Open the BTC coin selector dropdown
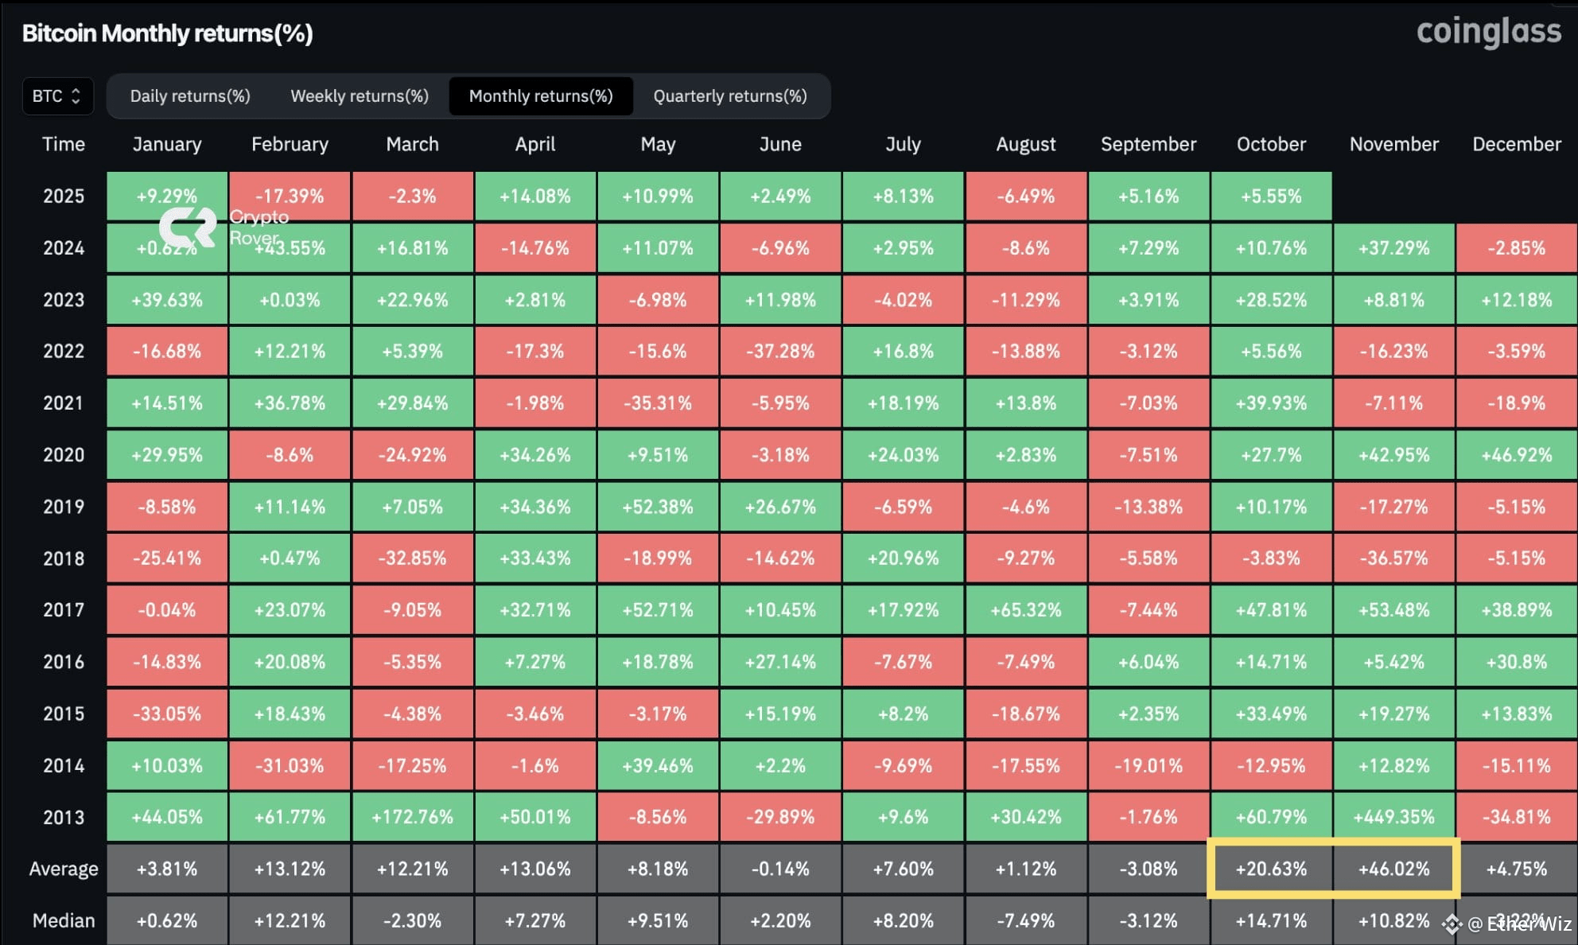The width and height of the screenshot is (1578, 945). (56, 95)
